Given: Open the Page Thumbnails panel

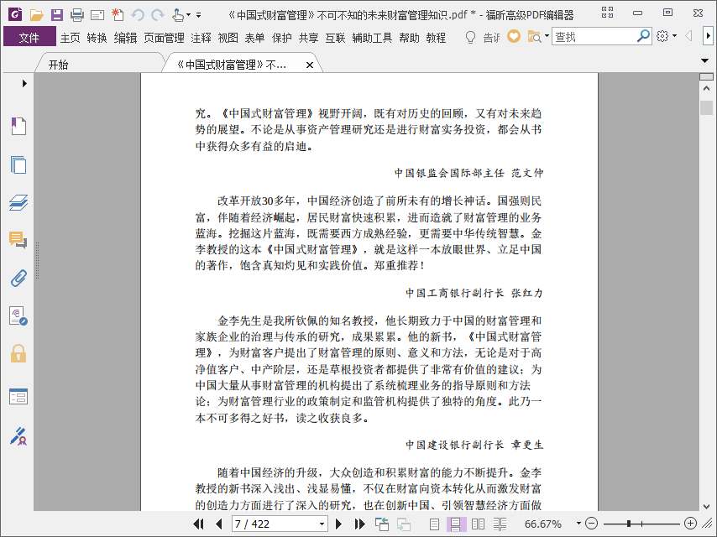Looking at the screenshot, I should click(18, 164).
